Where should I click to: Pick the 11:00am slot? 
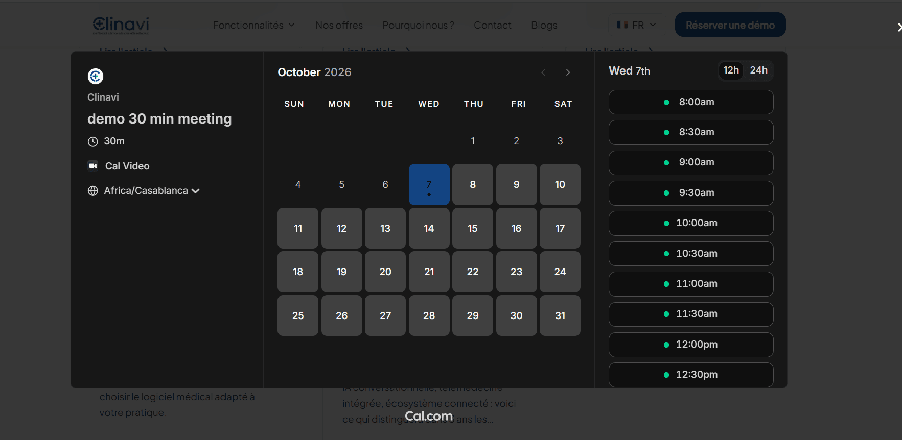[x=691, y=284]
